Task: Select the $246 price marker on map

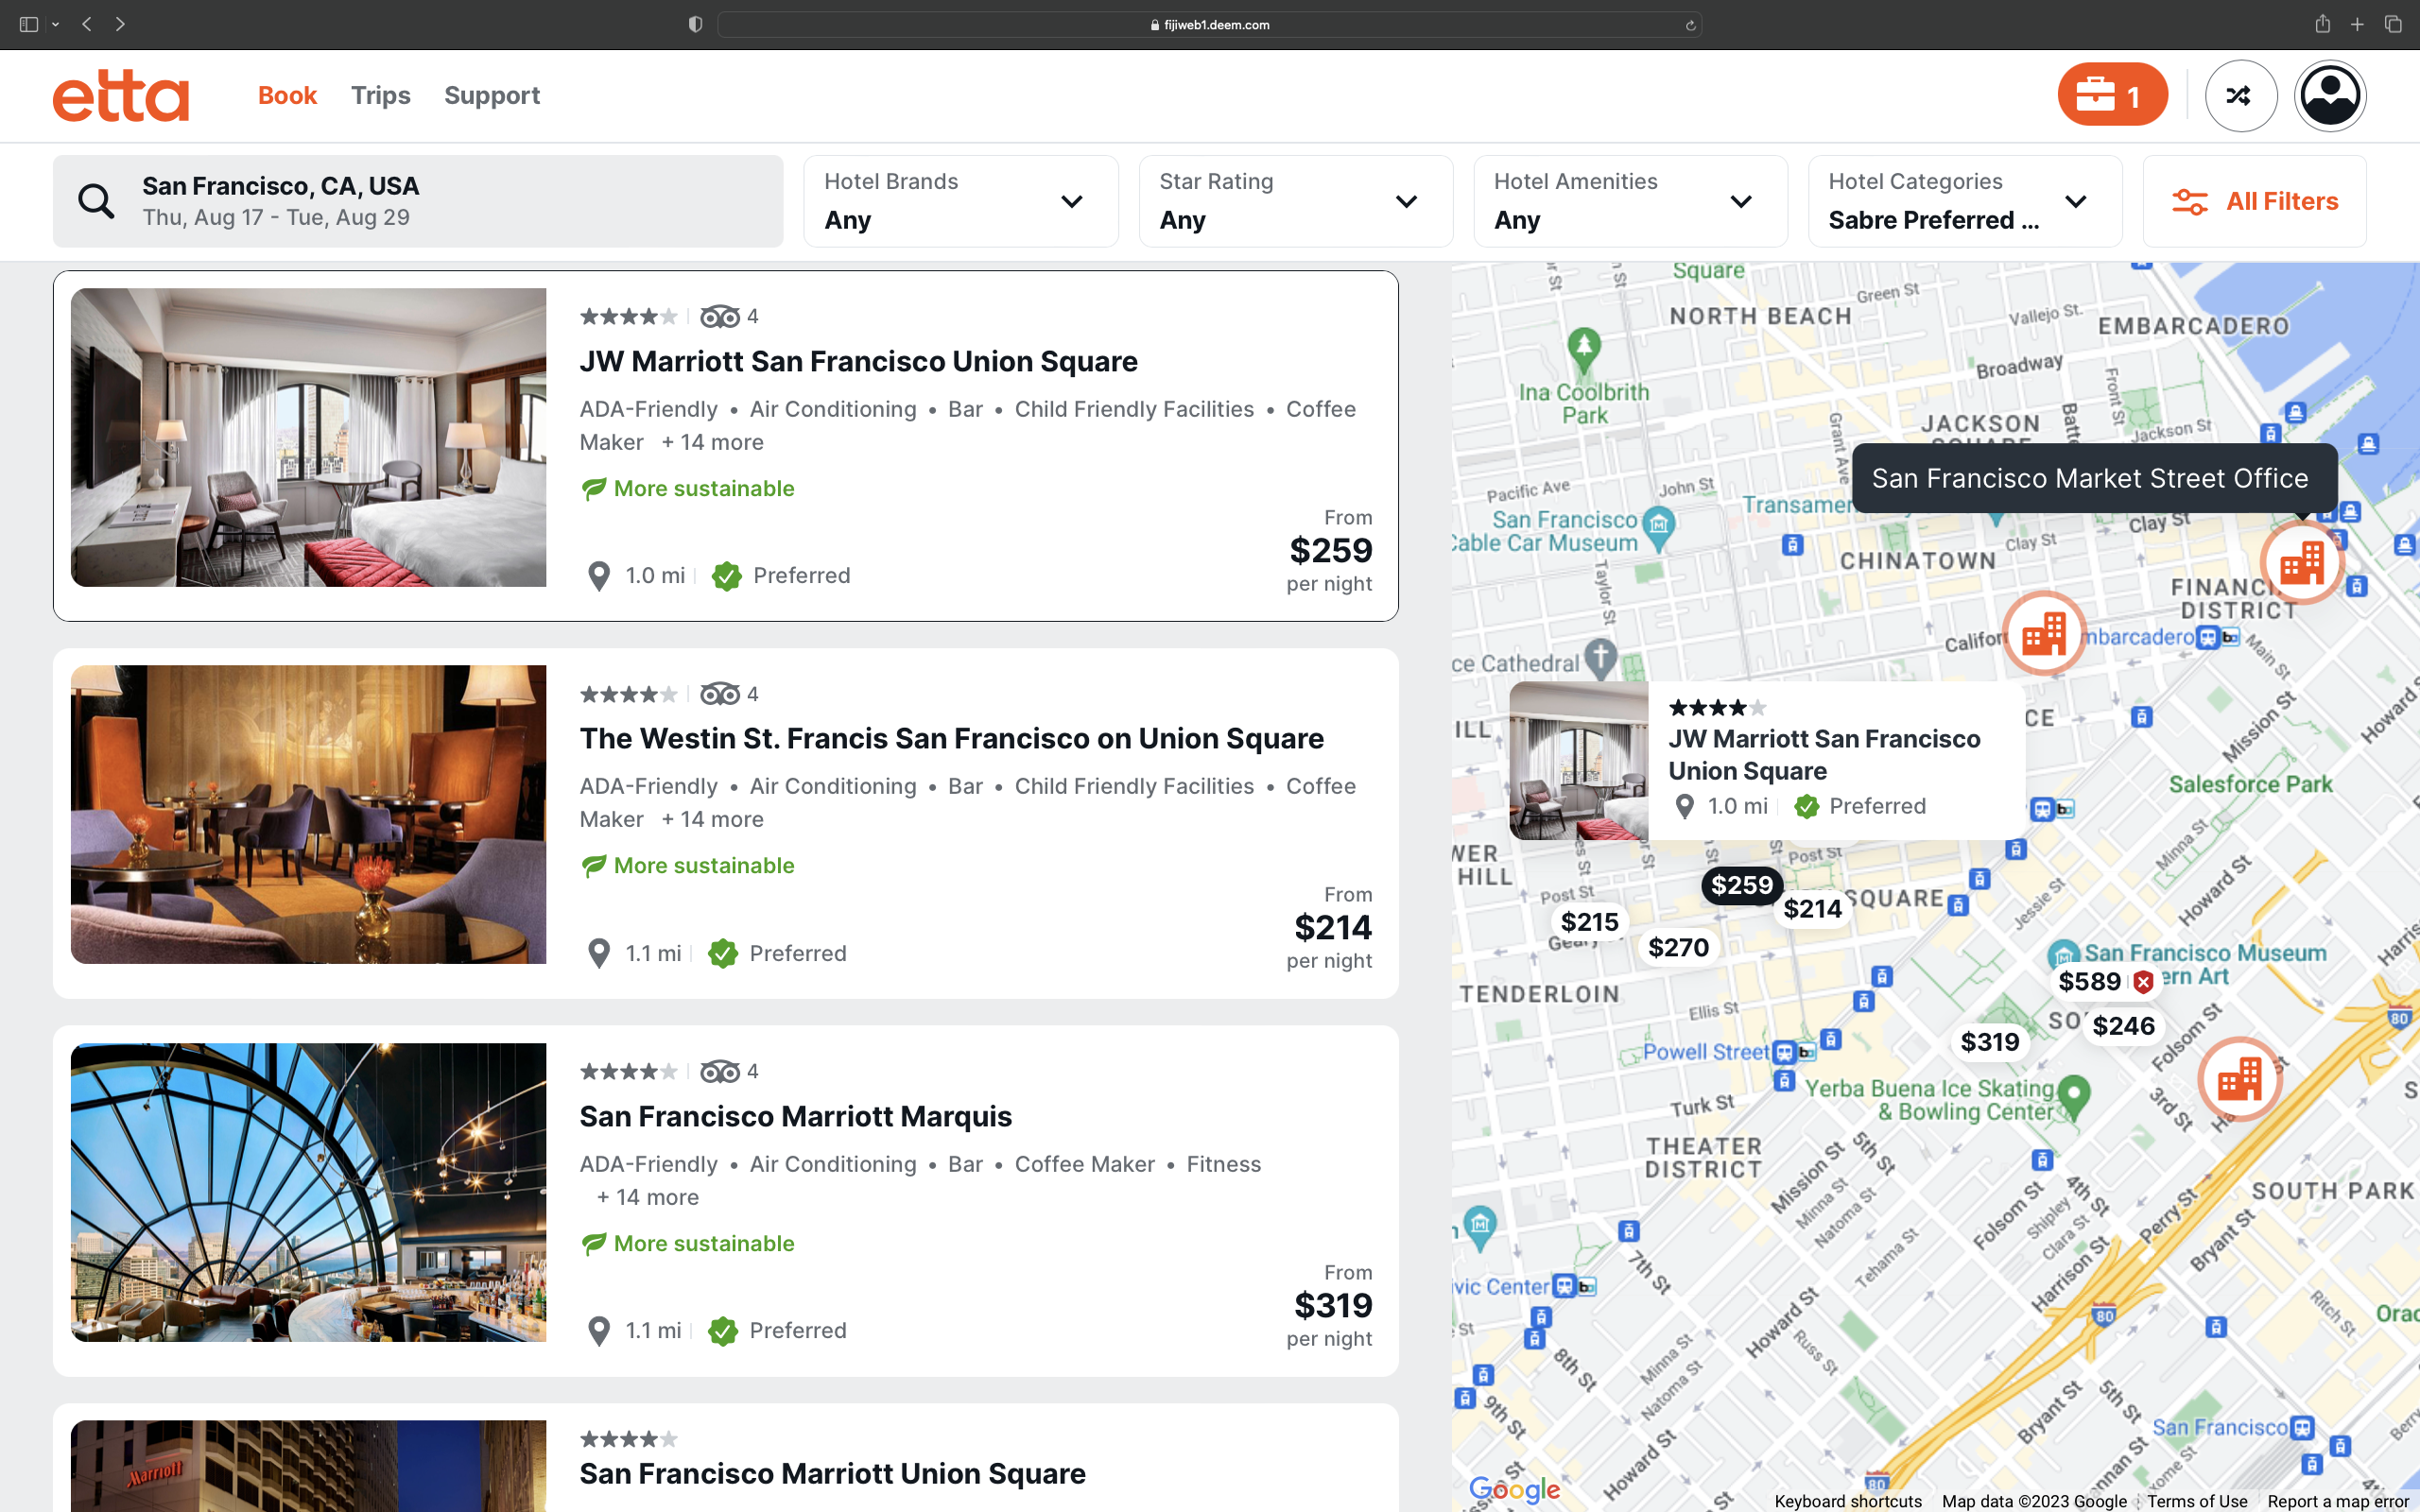Action: 2123,1026
